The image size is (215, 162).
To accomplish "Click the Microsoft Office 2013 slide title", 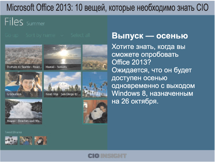I will pos(107,7).
